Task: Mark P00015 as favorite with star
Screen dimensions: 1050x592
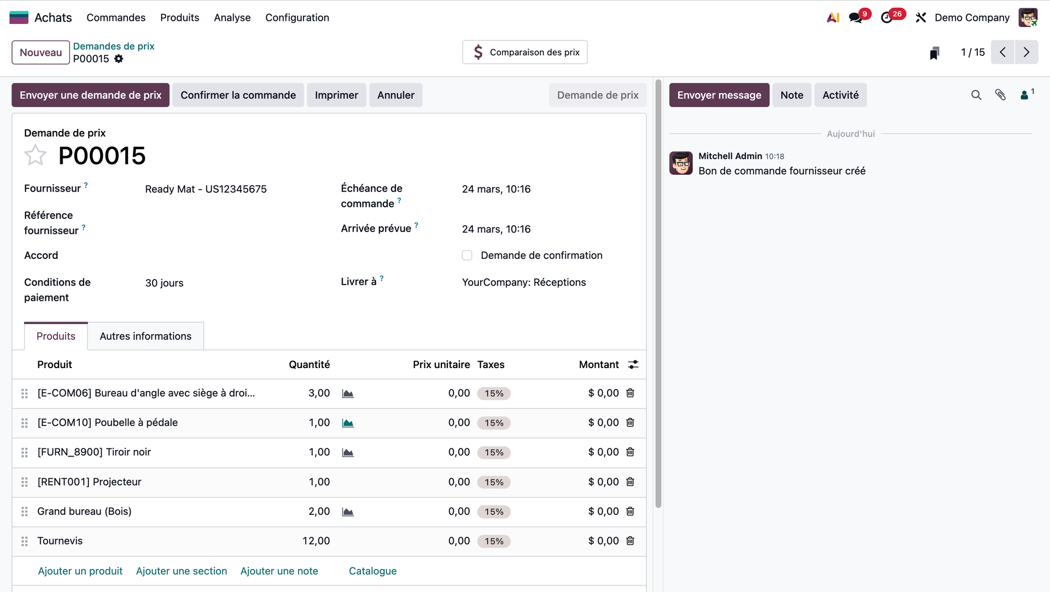Action: (x=36, y=156)
